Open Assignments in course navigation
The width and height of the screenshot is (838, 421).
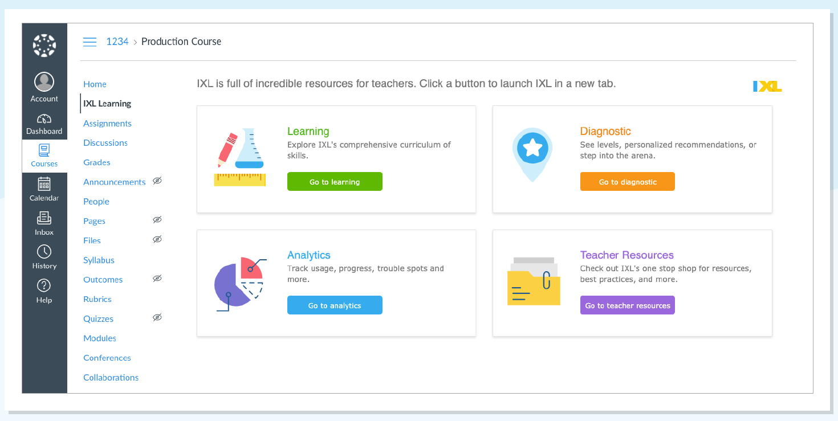[x=107, y=124]
